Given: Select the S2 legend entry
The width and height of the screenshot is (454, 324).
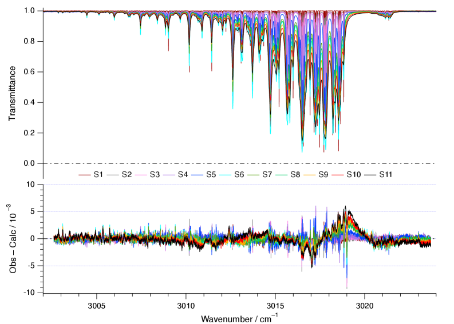Looking at the screenshot, I should 127,175.
